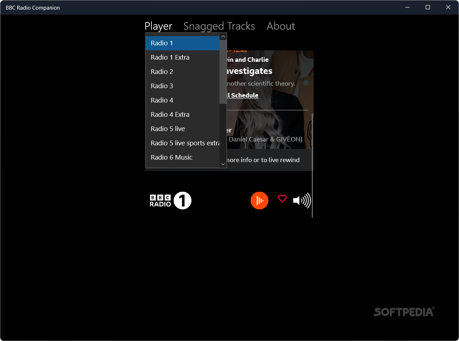The image size is (459, 341).
Task: Choose Radio 1 Extra from the list
Action: [183, 57]
